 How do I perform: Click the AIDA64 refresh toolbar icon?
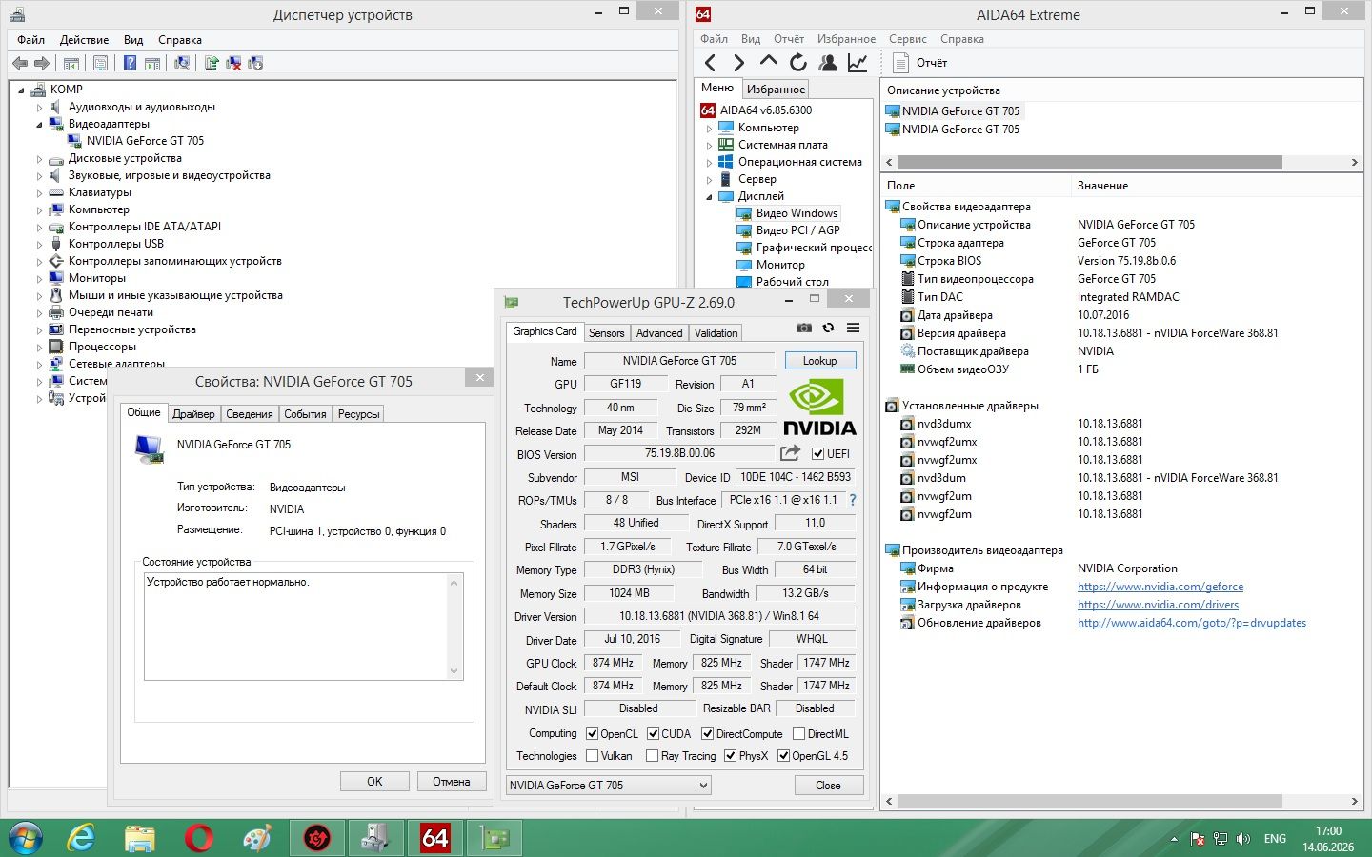point(798,63)
